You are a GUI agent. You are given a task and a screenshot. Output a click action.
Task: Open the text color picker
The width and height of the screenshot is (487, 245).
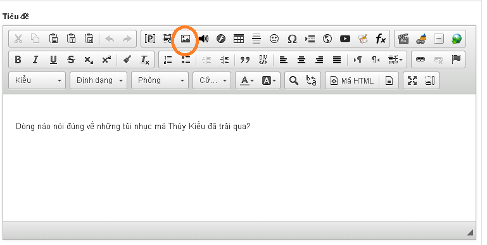point(247,80)
